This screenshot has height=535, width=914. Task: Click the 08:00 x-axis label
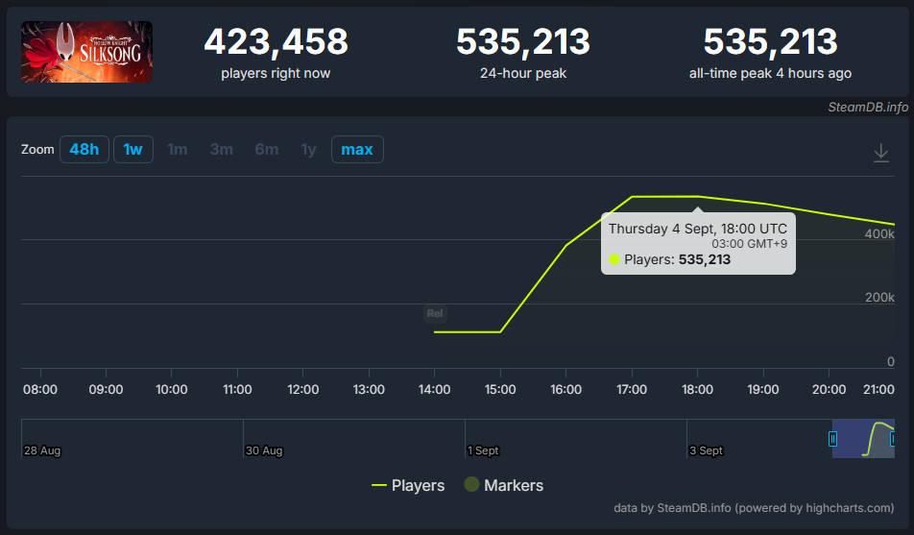(x=40, y=389)
